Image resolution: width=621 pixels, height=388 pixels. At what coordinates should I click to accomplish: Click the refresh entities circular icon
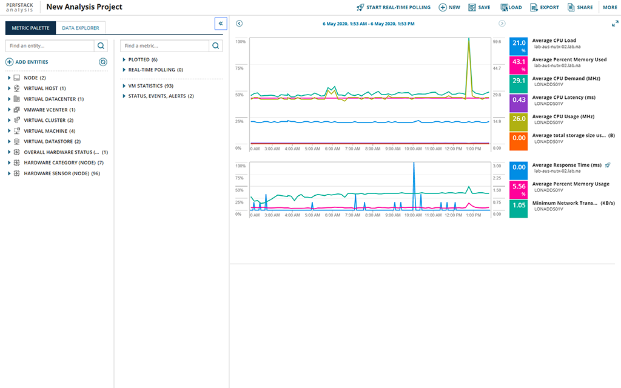tap(103, 62)
